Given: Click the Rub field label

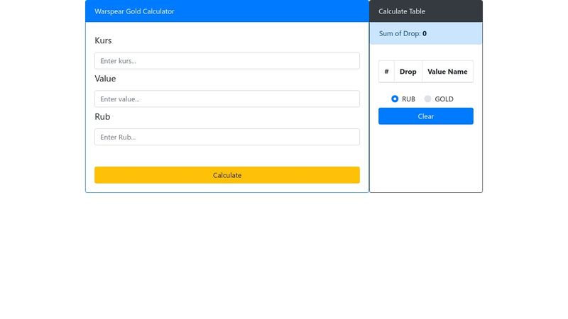Looking at the screenshot, I should [x=102, y=117].
